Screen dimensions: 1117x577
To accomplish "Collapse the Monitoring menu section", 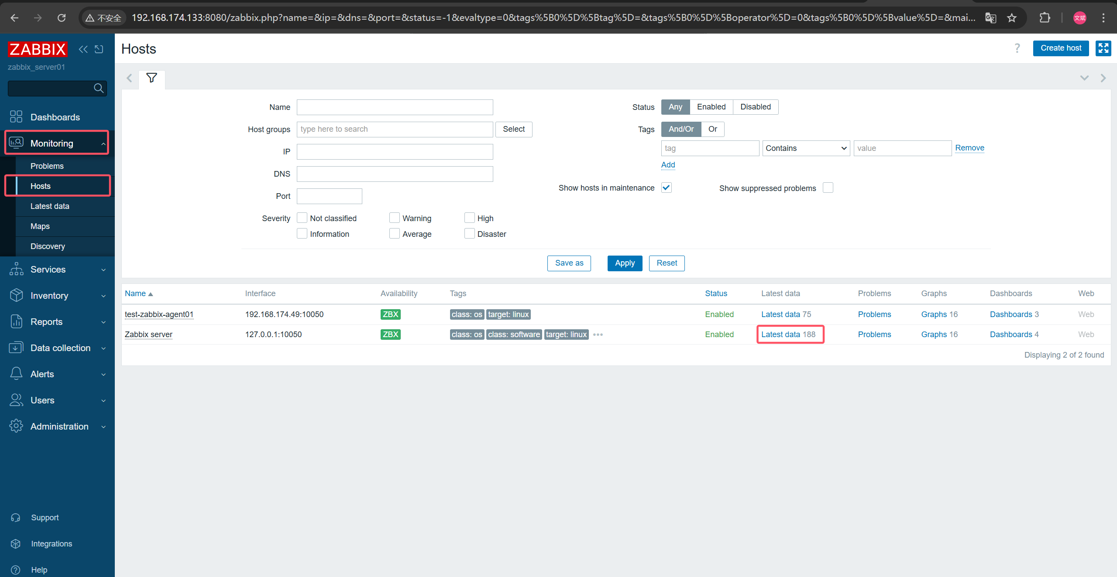I will pyautogui.click(x=103, y=143).
